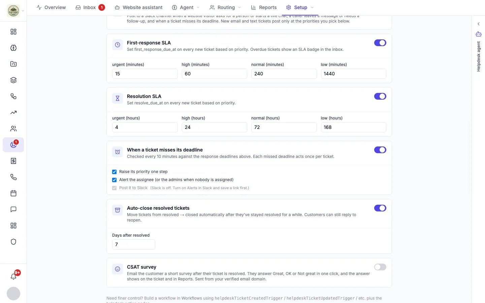Click the Workflows link in footer note

click(x=192, y=298)
